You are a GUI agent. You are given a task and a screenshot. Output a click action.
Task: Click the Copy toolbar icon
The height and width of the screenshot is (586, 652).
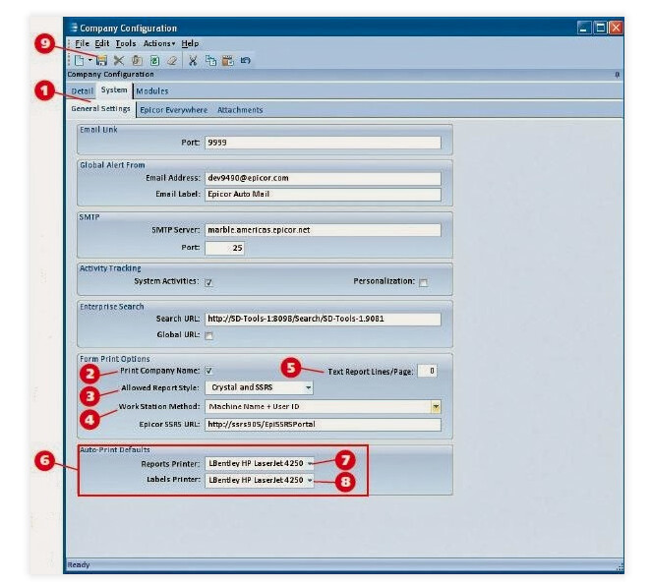[x=210, y=61]
